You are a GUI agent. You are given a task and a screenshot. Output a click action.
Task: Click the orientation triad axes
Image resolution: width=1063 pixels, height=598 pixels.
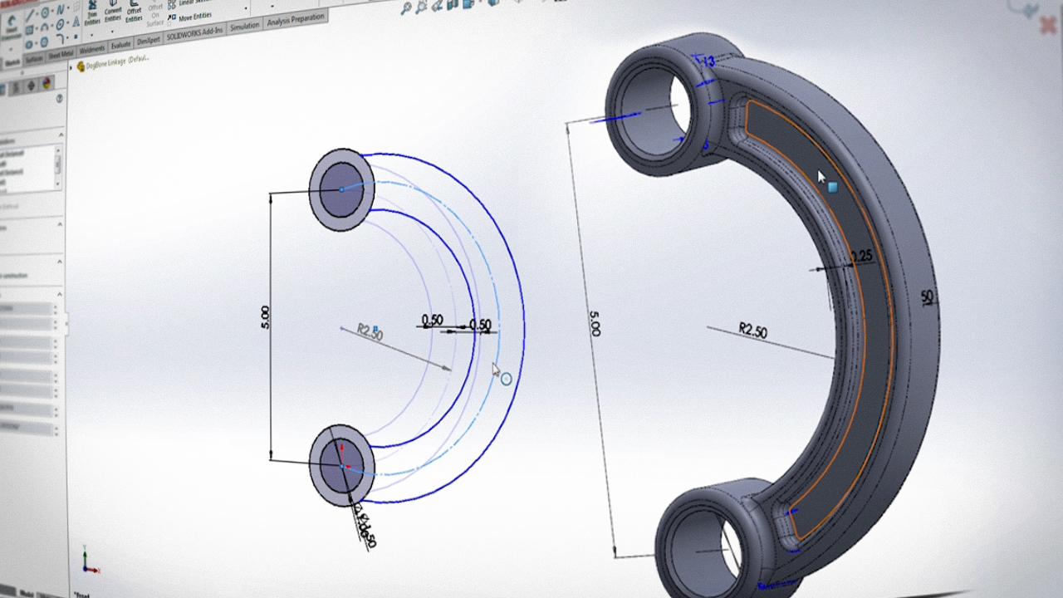pos(89,561)
